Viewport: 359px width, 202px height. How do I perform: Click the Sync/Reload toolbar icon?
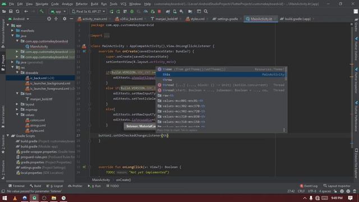(17, 11)
